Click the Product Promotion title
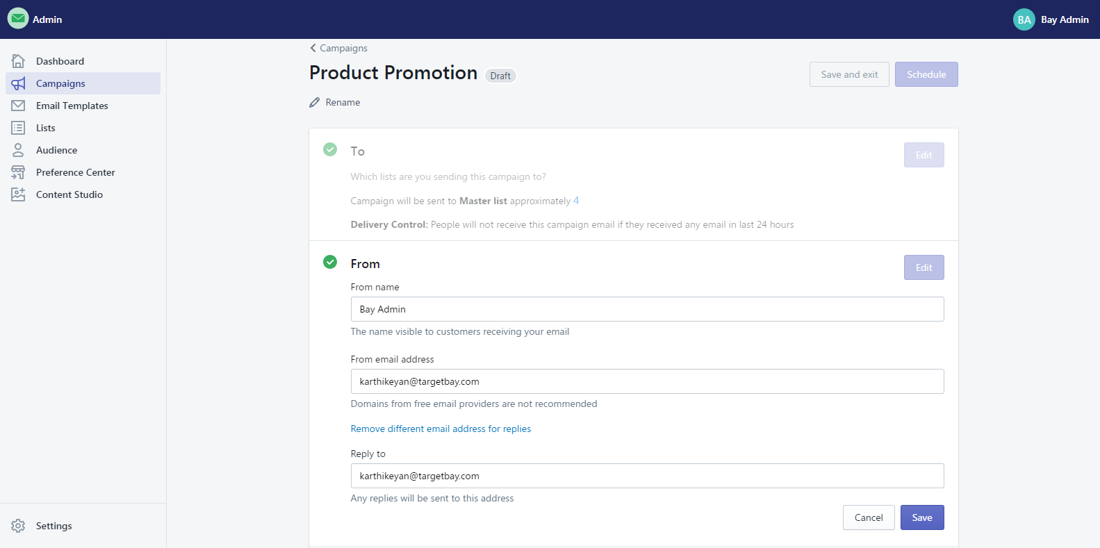Viewport: 1100px width, 548px height. click(393, 72)
